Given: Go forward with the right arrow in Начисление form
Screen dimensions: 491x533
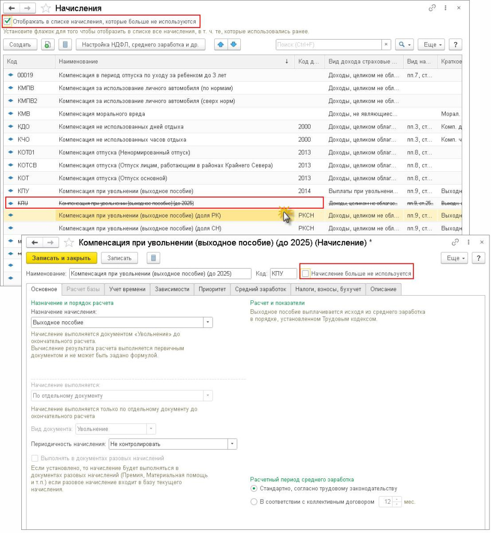Looking at the screenshot, I should click(x=50, y=243).
